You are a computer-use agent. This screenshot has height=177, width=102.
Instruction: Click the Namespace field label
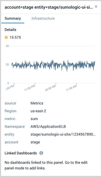[15, 127]
